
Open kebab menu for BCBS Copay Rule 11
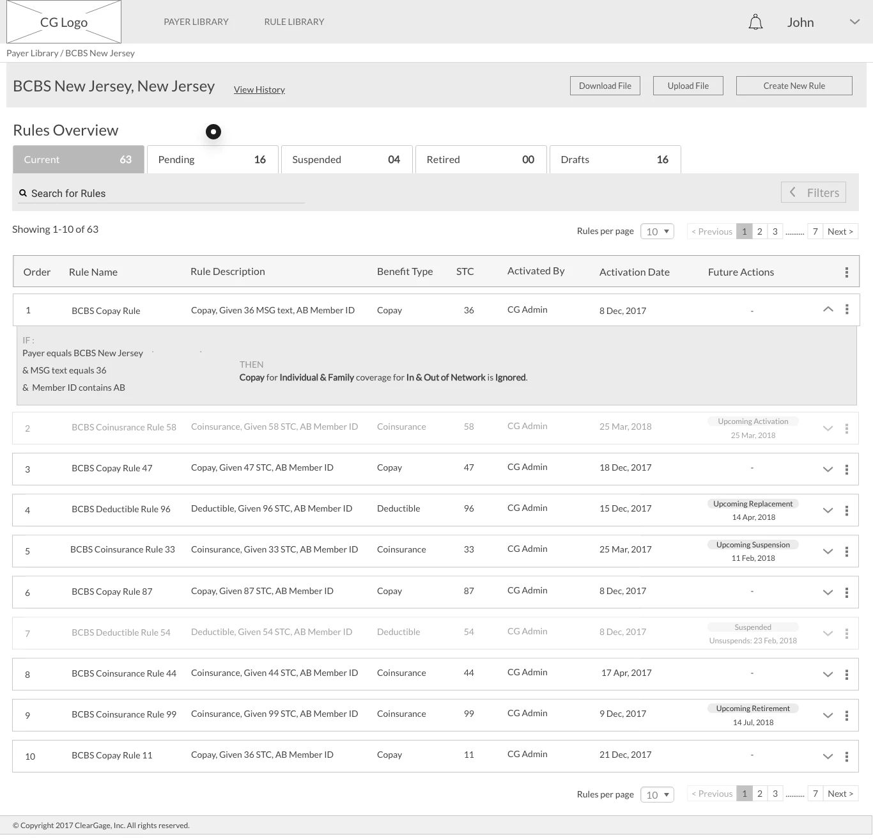(847, 757)
